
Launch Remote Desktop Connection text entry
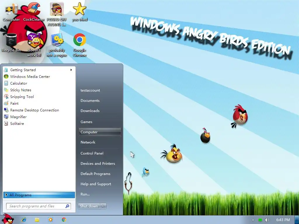pyautogui.click(x=34, y=110)
